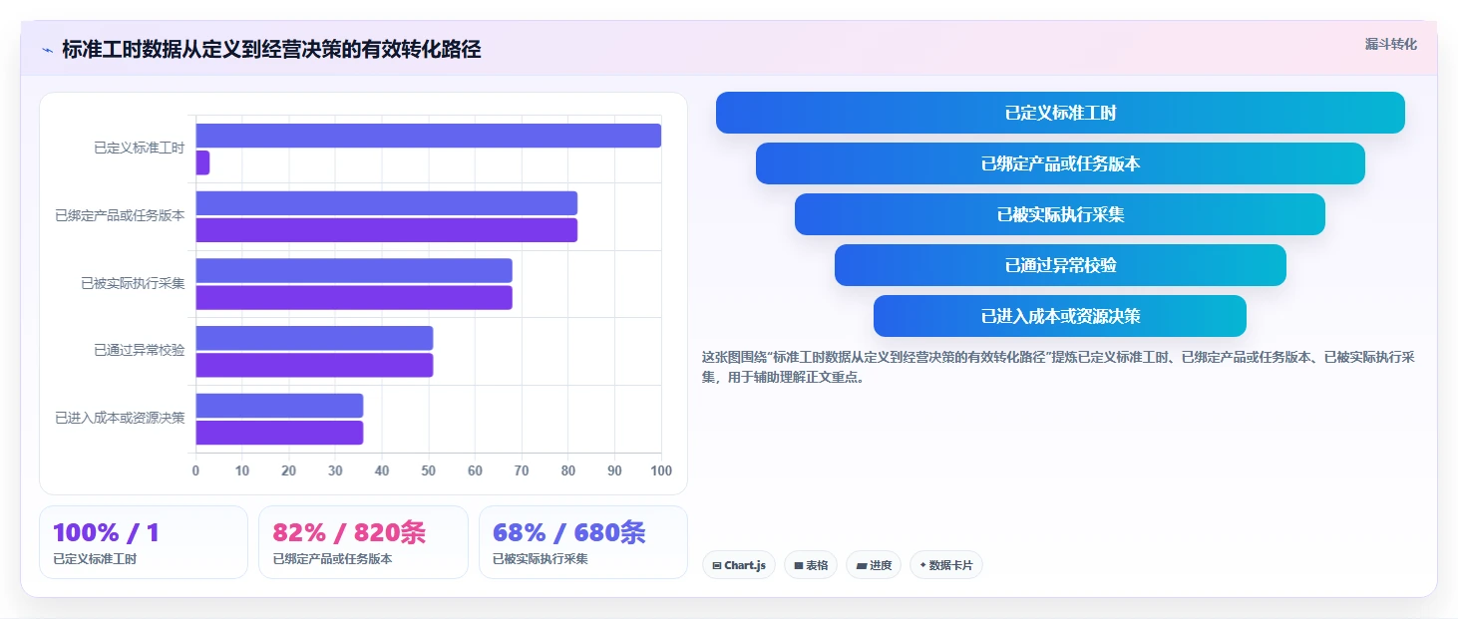Select the 数据卡片 tag chip
This screenshot has width=1458, height=619.
coord(946,565)
